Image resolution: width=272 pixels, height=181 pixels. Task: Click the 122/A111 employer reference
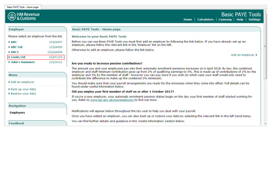click(x=56, y=62)
